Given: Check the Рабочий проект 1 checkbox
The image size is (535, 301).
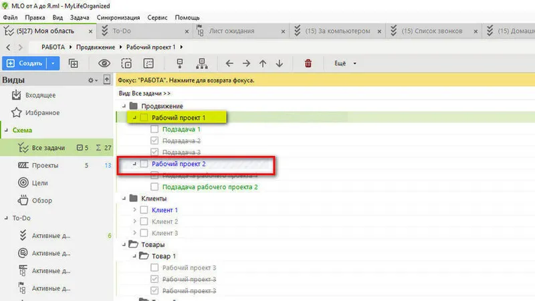Looking at the screenshot, I should (x=144, y=118).
